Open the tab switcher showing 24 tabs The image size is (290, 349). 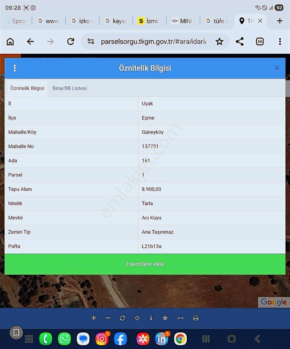coord(260,42)
